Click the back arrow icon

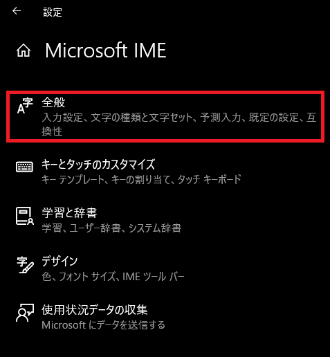point(17,11)
